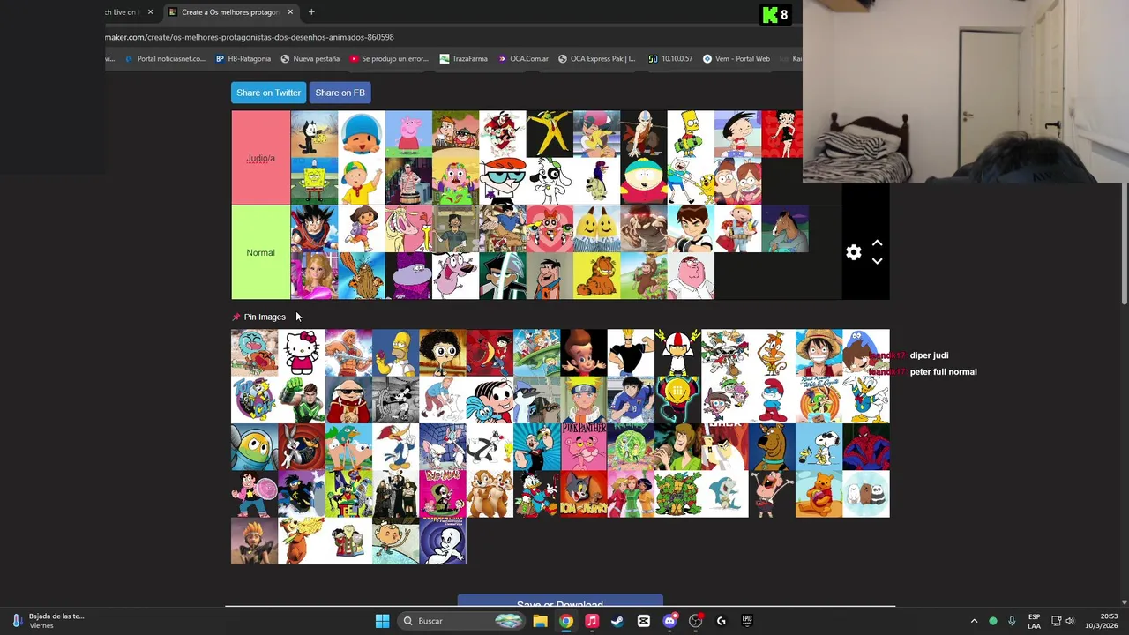Screen dimensions: 1129x635
Task: Choose the Ninja Turtles image
Action: pos(677,494)
